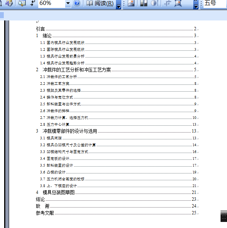Click the 结论 contents entry
Viewport: 227px width, 228px height.
117,199
